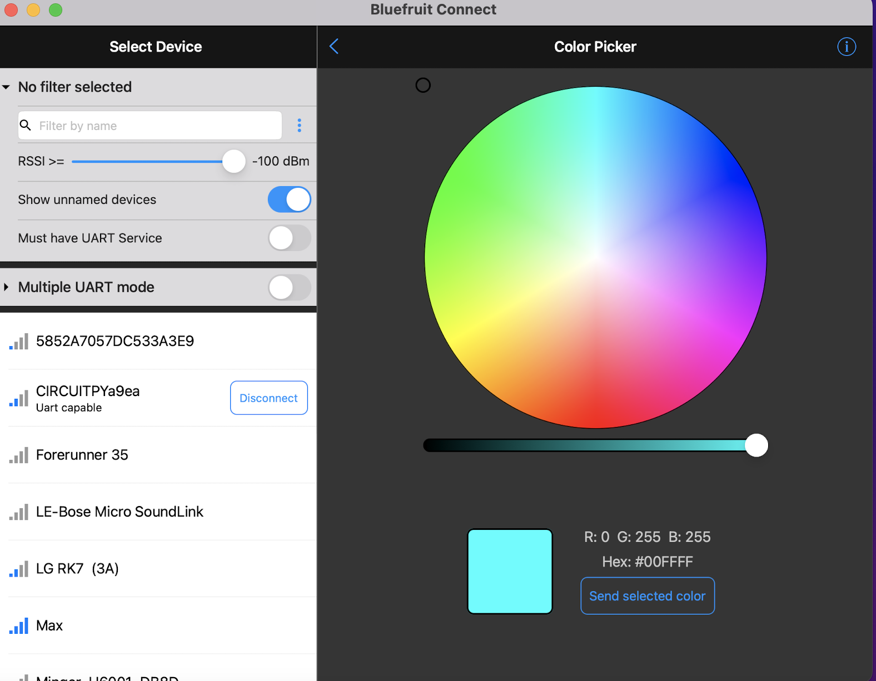
Task: Disable Show unnamed devices switch
Action: [x=289, y=199]
